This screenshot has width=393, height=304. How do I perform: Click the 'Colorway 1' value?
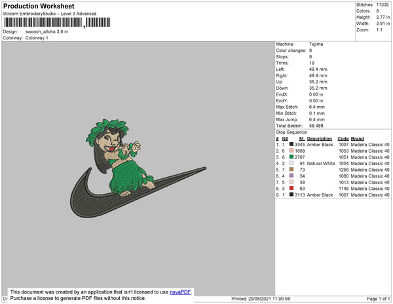[37, 38]
